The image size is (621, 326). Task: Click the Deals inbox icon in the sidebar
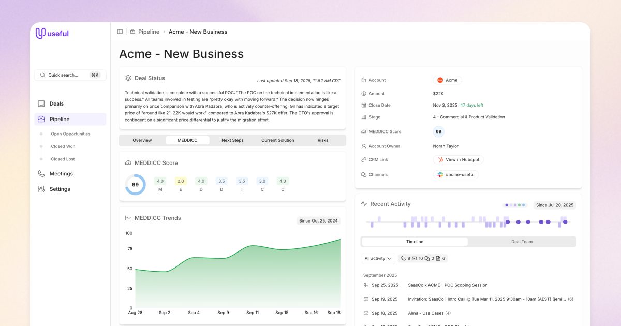pos(41,103)
